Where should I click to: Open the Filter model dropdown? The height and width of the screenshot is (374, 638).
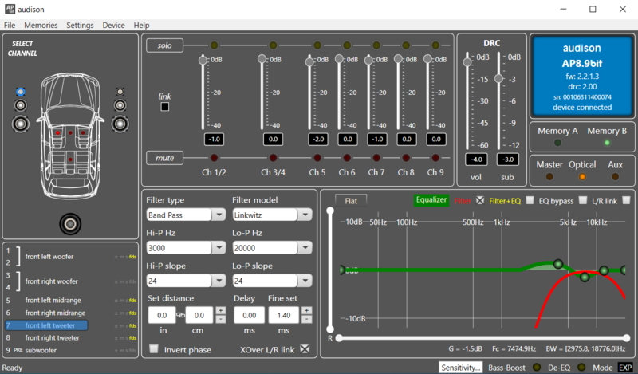pyautogui.click(x=305, y=215)
